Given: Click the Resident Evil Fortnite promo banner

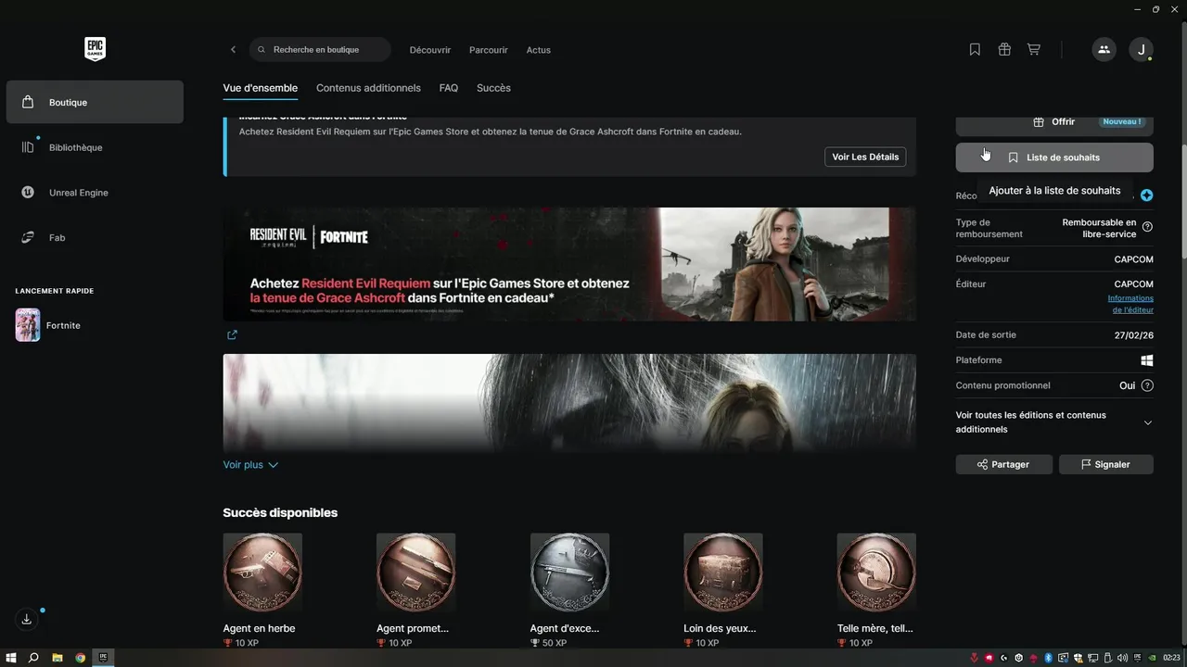Looking at the screenshot, I should click(569, 264).
